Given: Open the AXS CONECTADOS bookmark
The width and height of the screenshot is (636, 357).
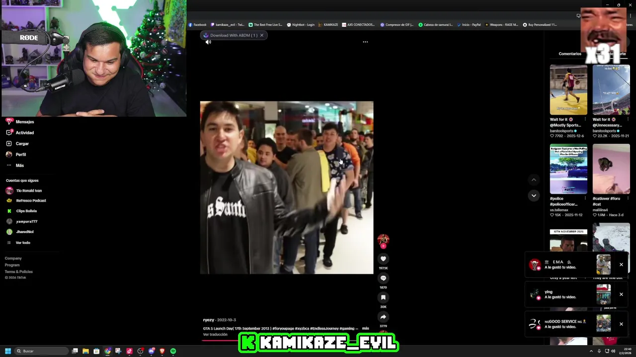Looking at the screenshot, I should click(x=358, y=25).
